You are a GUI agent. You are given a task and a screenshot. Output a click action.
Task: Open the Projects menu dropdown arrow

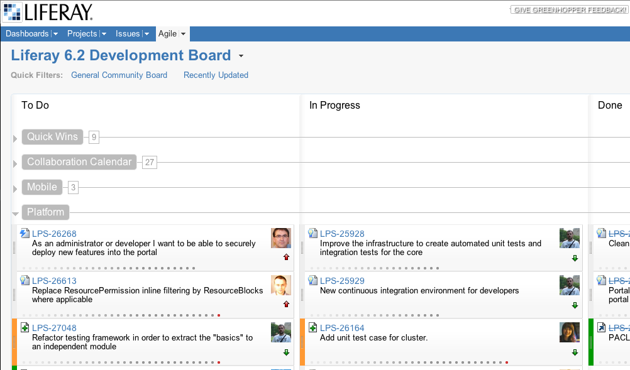(x=104, y=34)
